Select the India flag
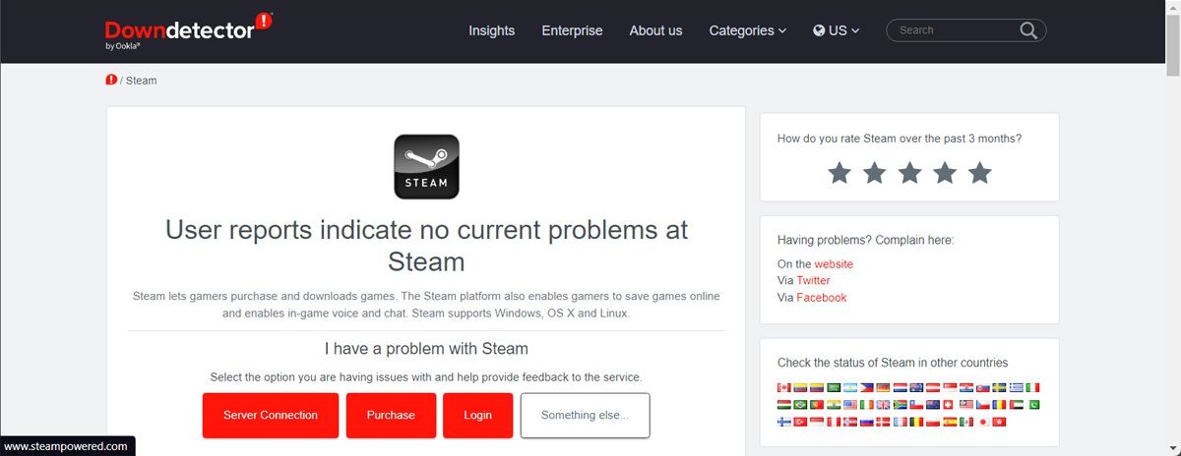 coord(834,405)
